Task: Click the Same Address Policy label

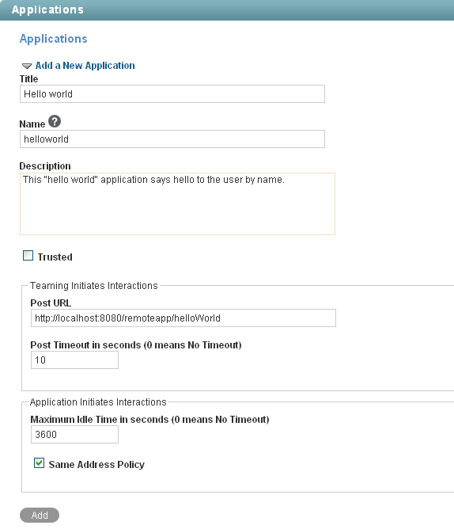Action: click(x=96, y=465)
